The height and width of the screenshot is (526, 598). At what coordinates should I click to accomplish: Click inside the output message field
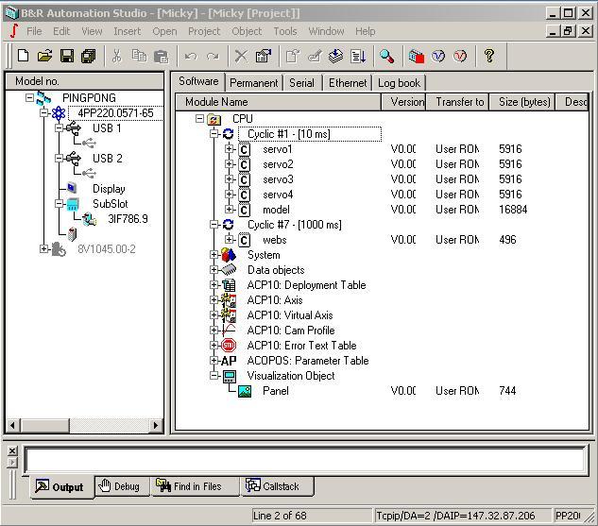point(305,460)
